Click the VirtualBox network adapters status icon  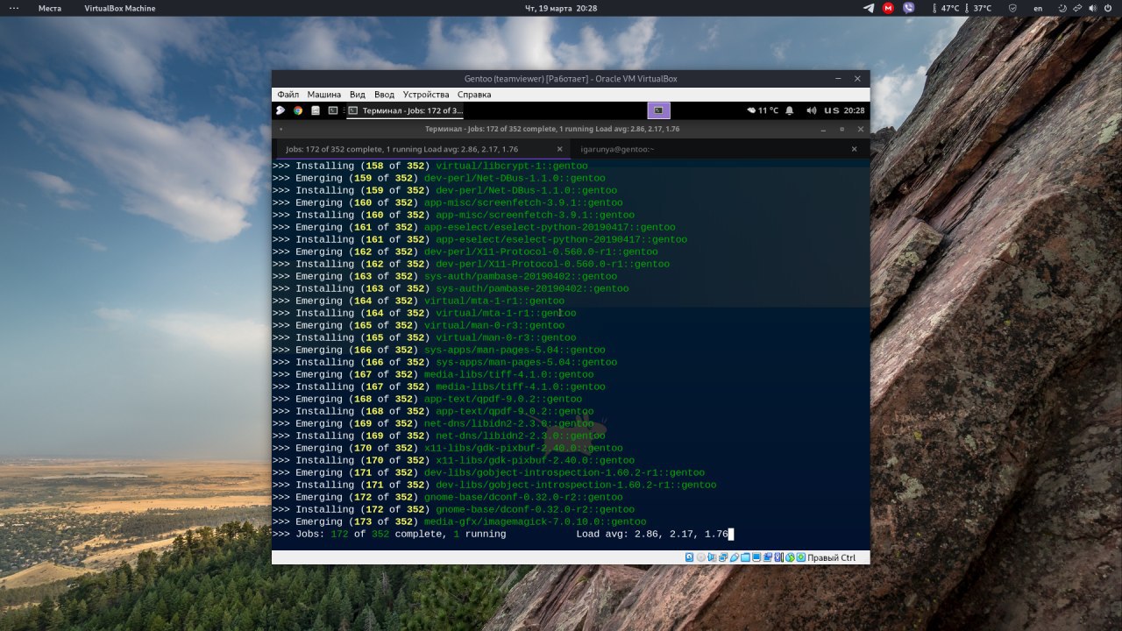point(723,557)
